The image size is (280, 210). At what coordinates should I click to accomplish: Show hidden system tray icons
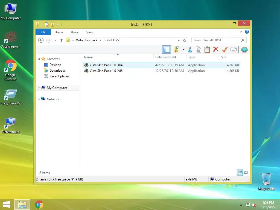(241, 205)
